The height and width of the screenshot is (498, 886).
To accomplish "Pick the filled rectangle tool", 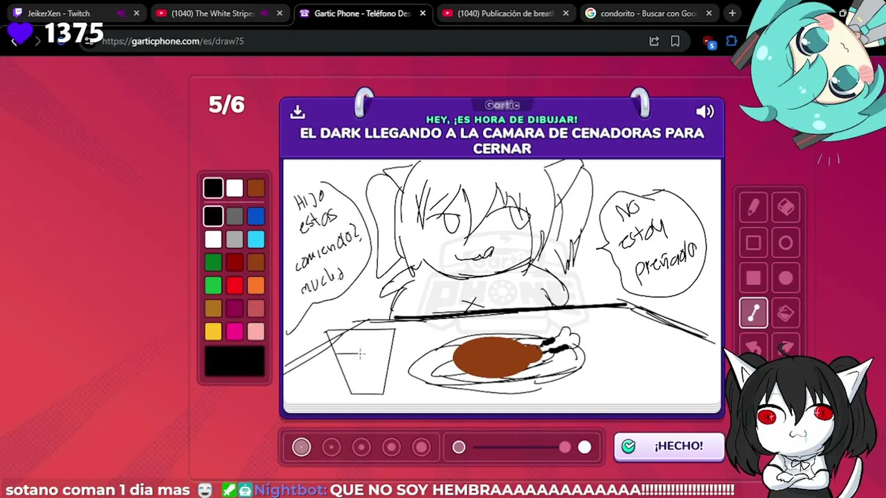I will click(x=753, y=278).
